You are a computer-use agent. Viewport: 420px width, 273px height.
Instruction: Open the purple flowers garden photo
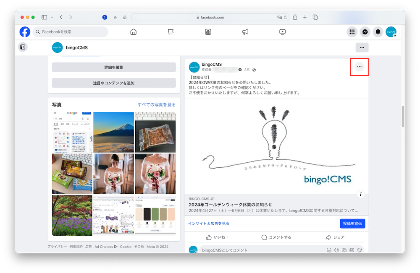(x=72, y=216)
